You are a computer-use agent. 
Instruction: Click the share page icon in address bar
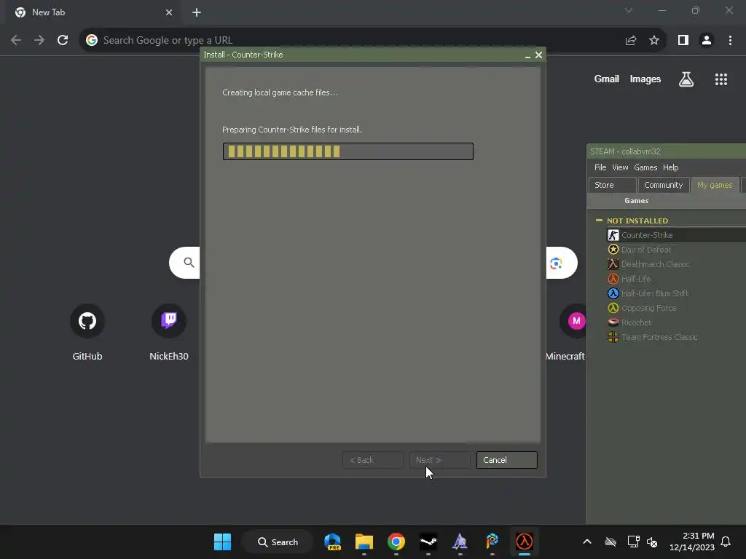(x=631, y=41)
